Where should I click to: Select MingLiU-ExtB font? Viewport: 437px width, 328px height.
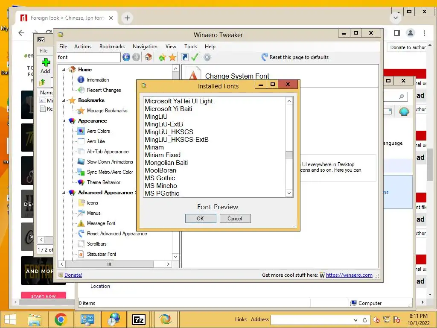[x=164, y=124]
